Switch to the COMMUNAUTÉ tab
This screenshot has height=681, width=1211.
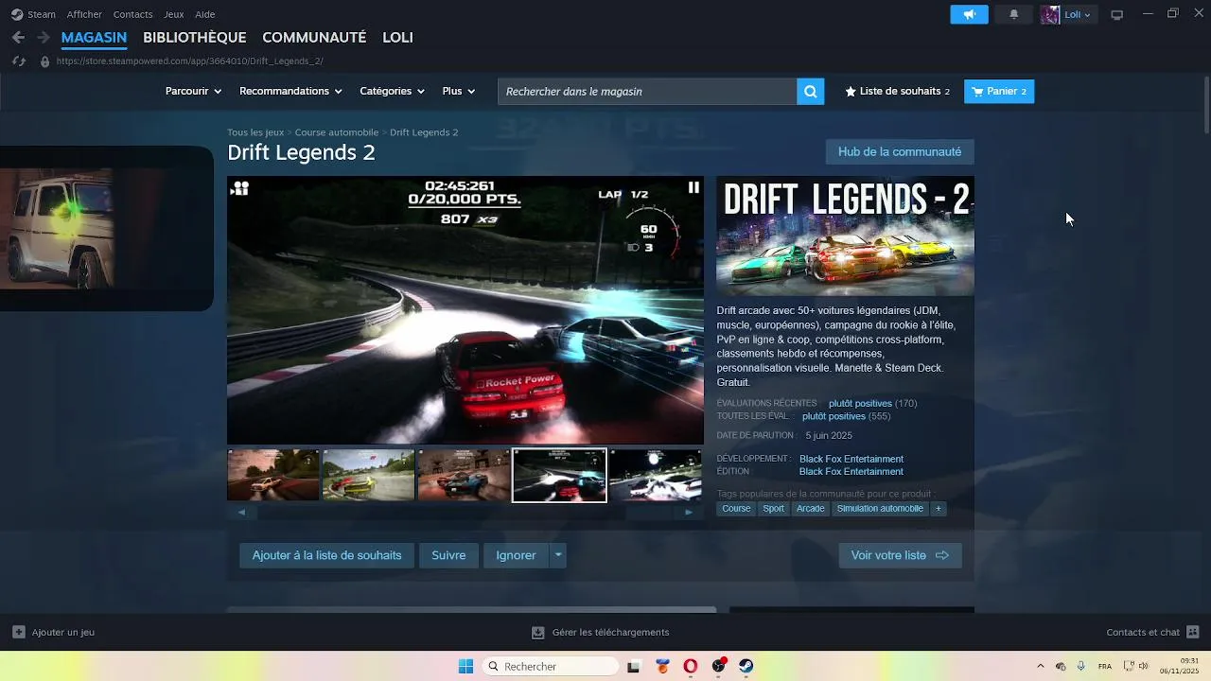coord(314,37)
